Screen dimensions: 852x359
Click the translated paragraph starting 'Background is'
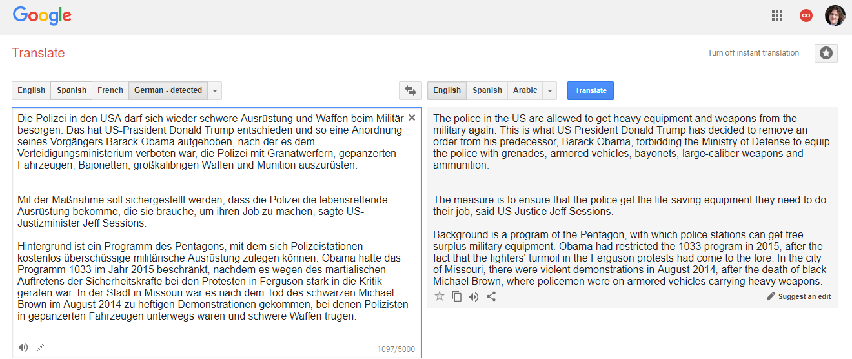tap(629, 258)
